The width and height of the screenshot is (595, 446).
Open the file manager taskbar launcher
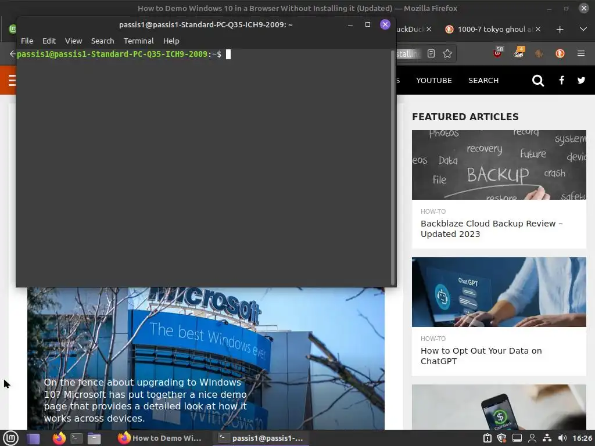(94, 438)
